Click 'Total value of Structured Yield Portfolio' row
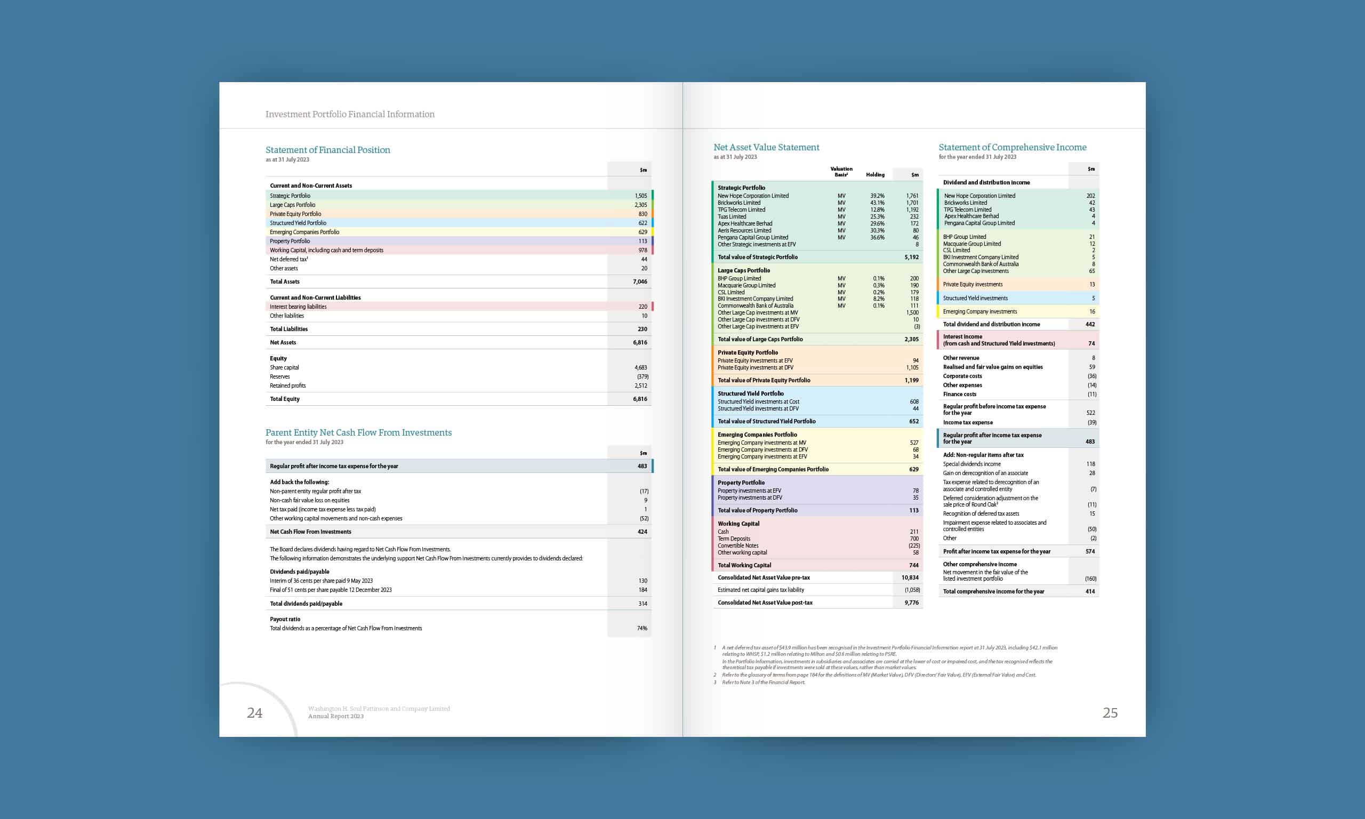 tap(818, 421)
